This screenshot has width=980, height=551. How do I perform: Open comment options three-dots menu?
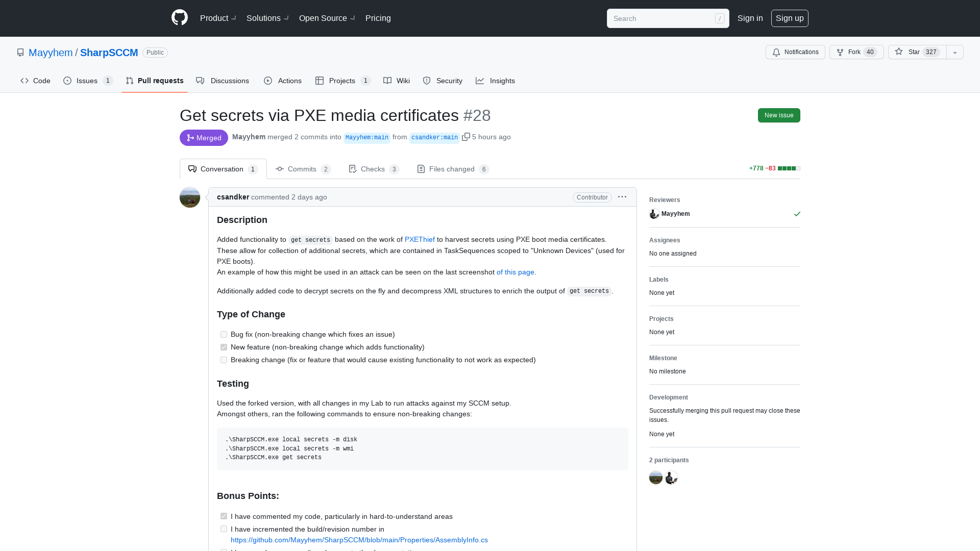[x=622, y=197]
